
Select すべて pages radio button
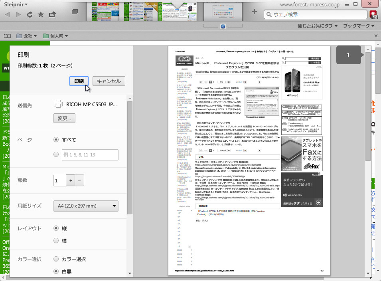(56, 140)
